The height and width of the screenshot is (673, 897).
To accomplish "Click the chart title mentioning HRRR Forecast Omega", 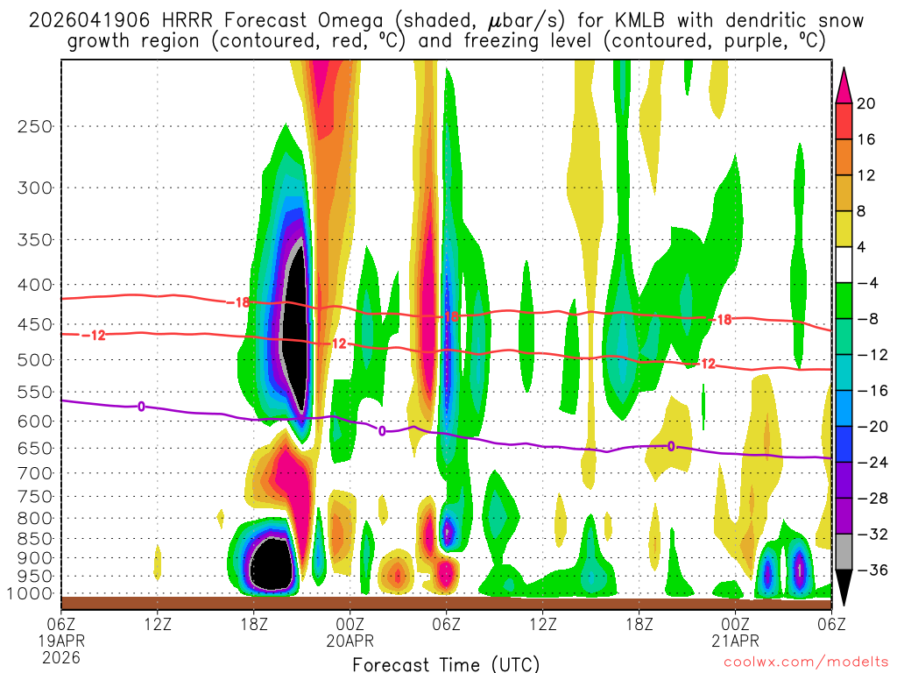I will 446,30.
